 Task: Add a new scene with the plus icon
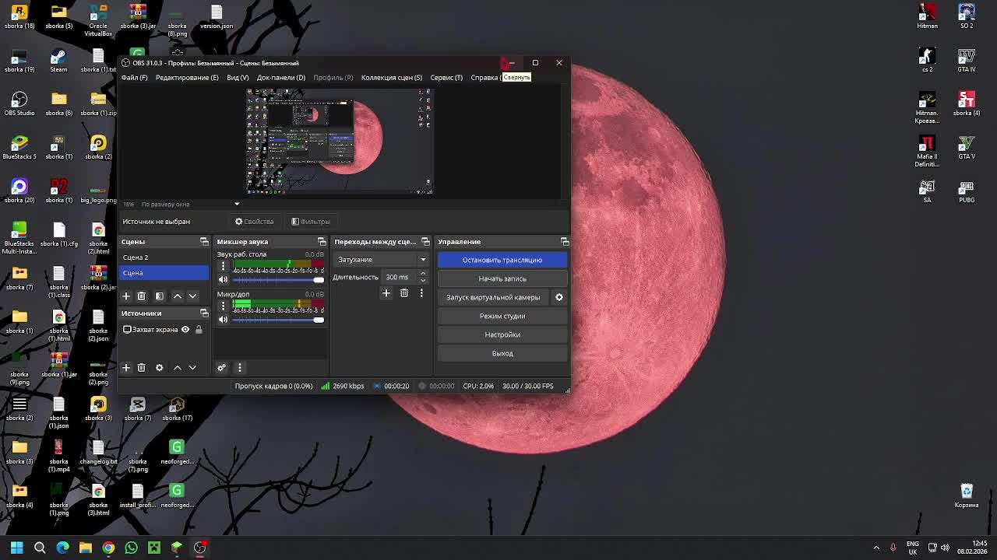(126, 296)
